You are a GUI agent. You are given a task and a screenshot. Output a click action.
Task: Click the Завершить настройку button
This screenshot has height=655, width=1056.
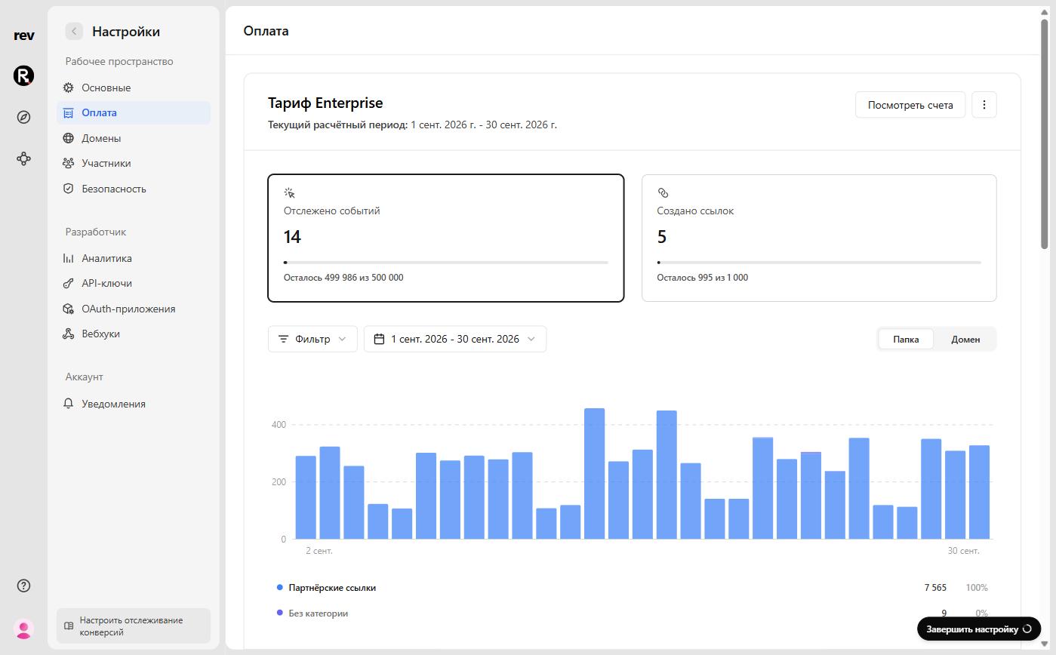point(979,629)
